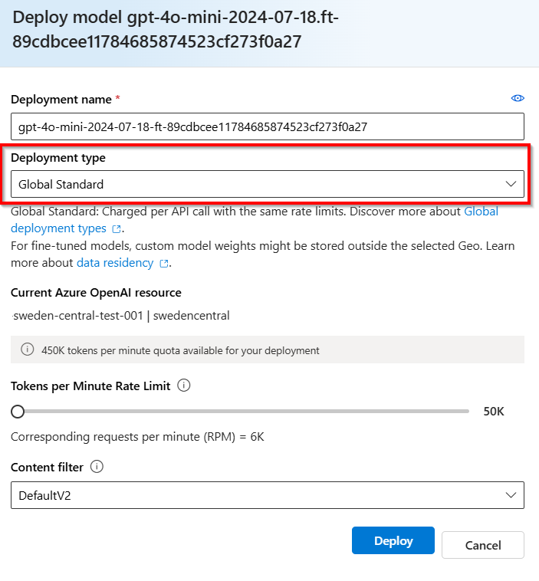Image resolution: width=539 pixels, height=581 pixels.
Task: Toggle the deployment name visibility eye icon
Action: 518,98
